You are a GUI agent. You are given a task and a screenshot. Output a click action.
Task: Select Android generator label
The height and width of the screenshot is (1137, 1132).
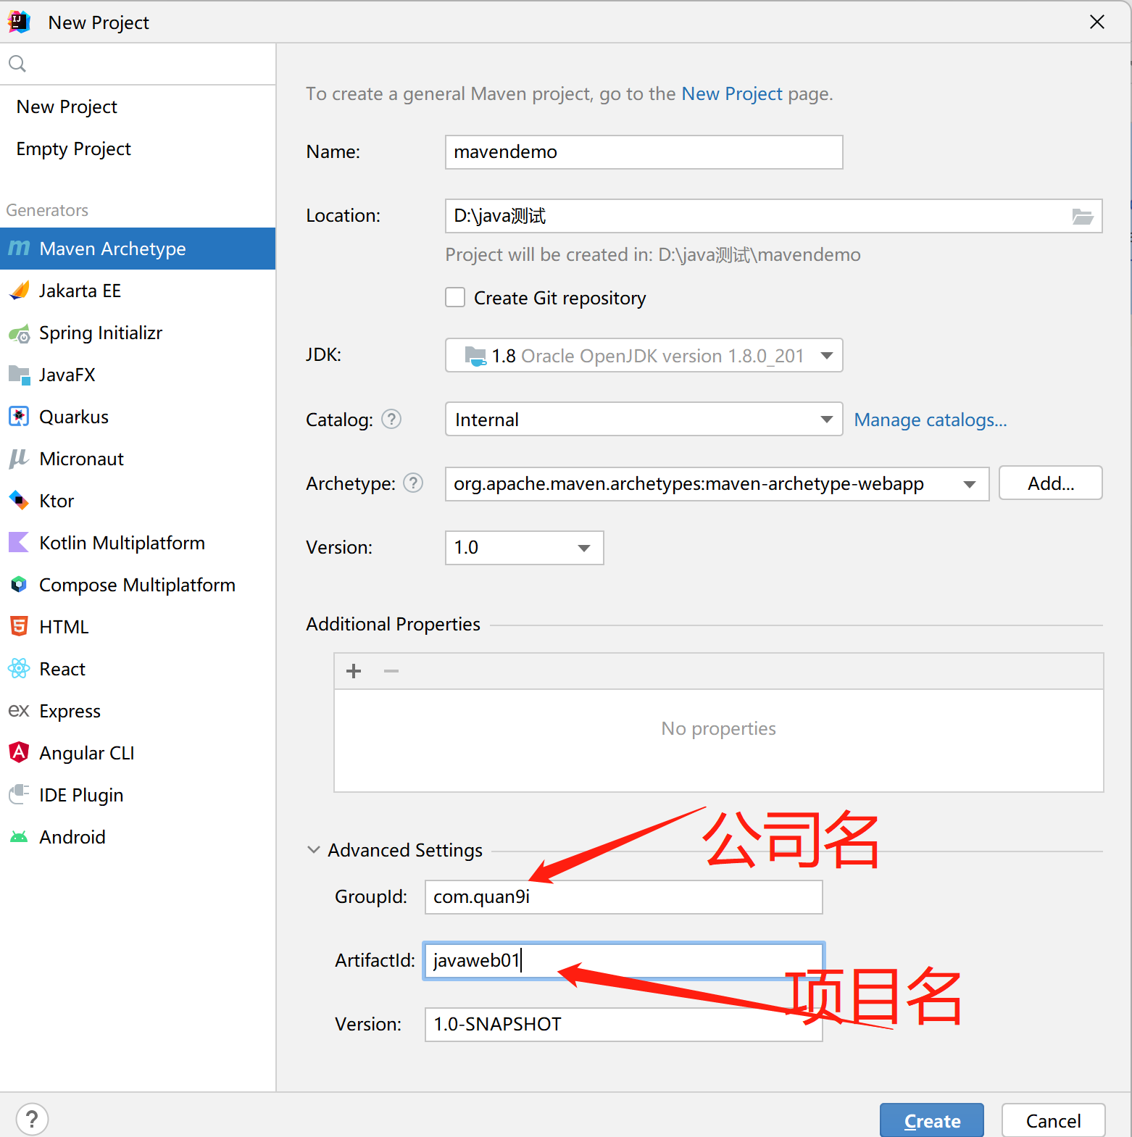point(72,837)
